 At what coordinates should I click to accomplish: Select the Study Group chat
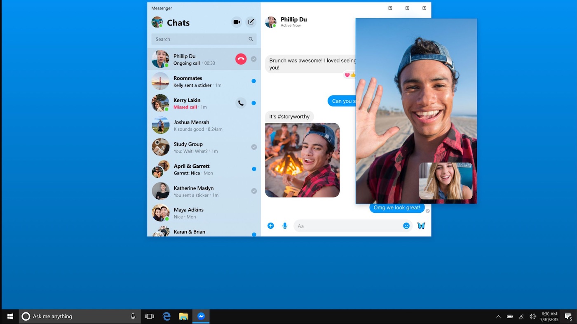(204, 147)
